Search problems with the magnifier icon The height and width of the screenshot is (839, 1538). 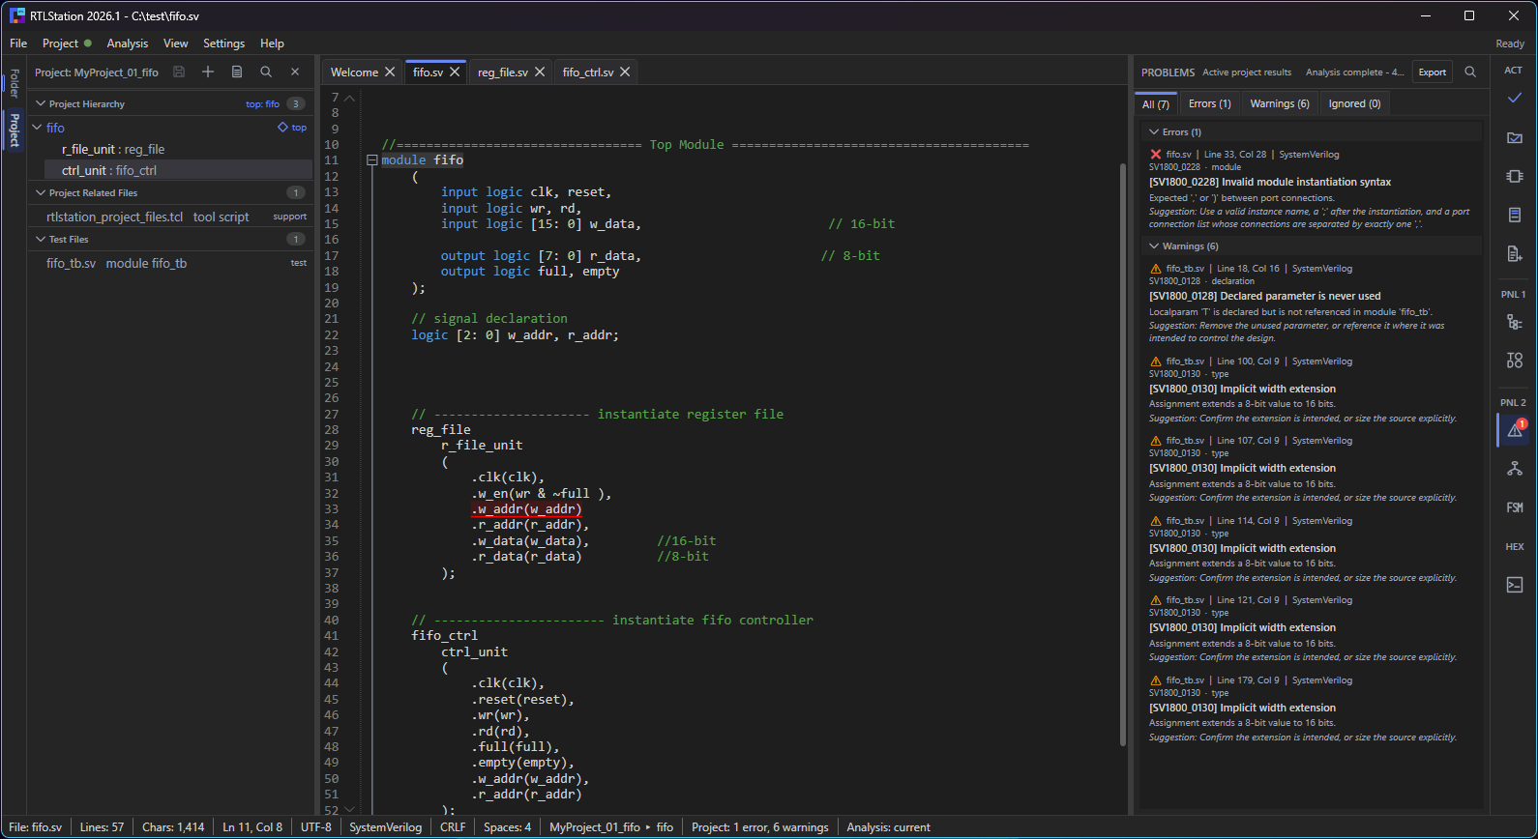click(x=1470, y=72)
